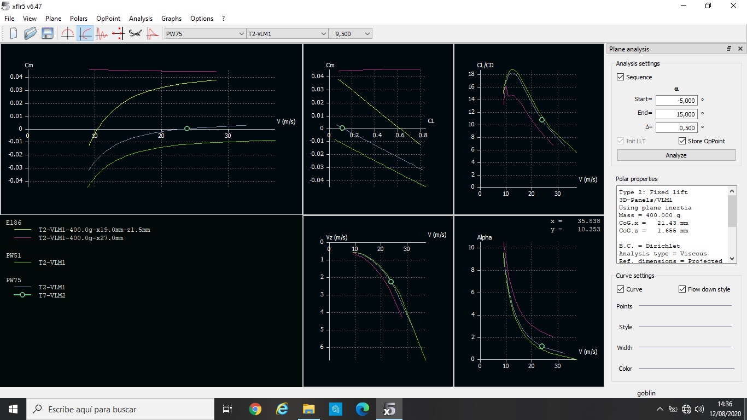Click the curve Color line selector

click(x=685, y=368)
